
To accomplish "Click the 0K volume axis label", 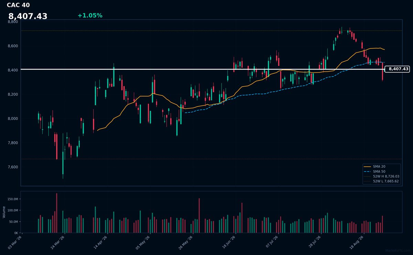I will 15,233.
